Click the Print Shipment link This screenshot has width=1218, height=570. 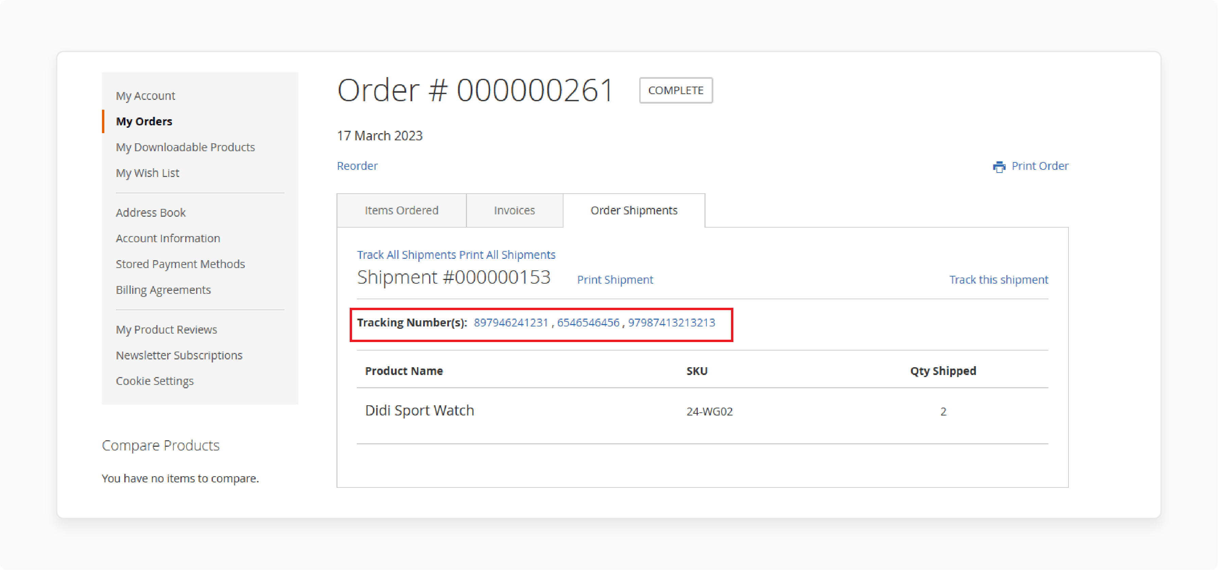[615, 280]
